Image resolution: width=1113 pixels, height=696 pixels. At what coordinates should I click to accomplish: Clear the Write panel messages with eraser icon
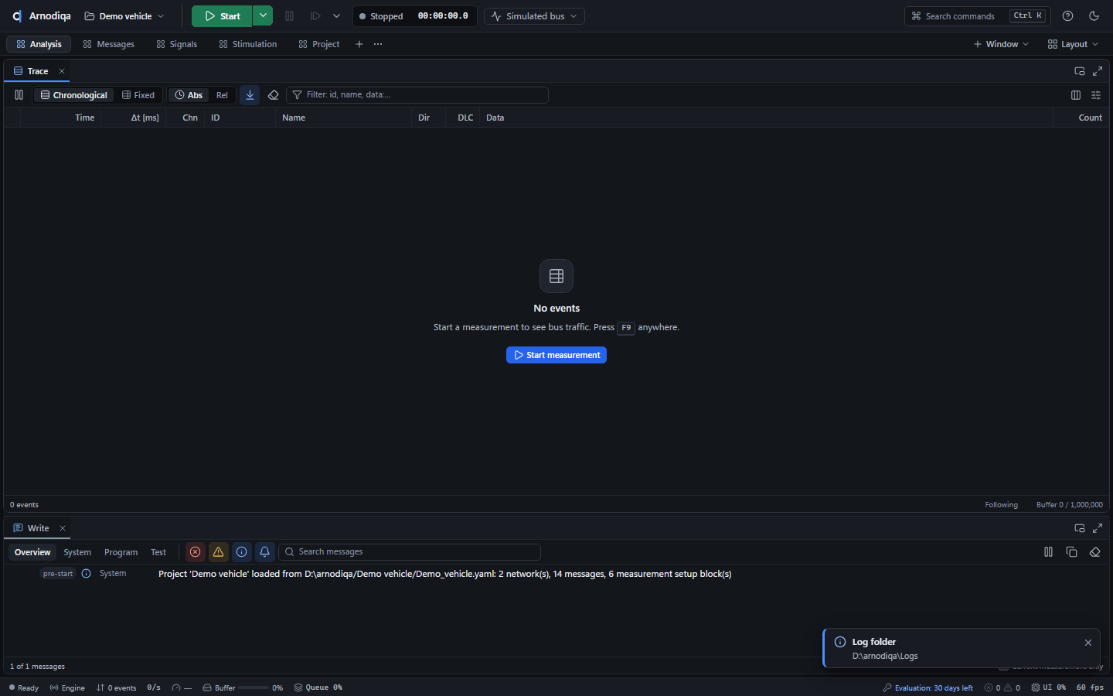[1094, 552]
